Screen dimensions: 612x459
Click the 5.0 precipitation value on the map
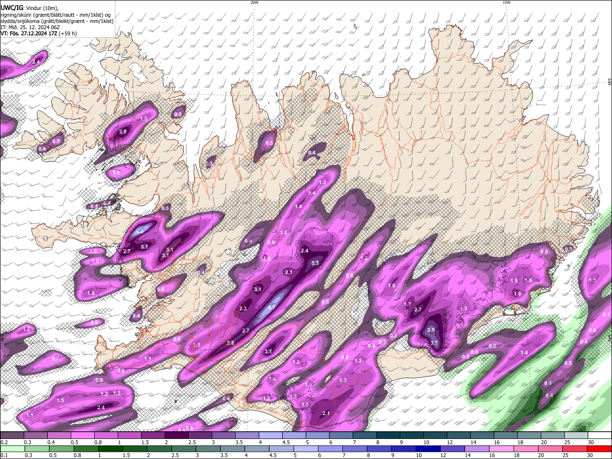140,231
